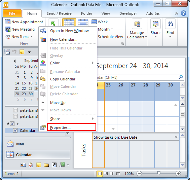Click the Find binoculars icon

click(x=170, y=24)
